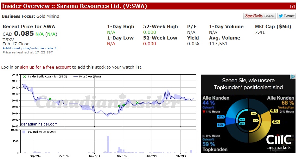This screenshot has width=298, height=159.
Task: Click the Total Trading Vol legend swatch
Action: tap(24, 132)
